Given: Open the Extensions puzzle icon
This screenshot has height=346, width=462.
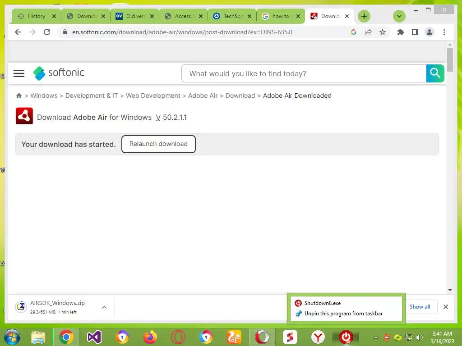Looking at the screenshot, I should tap(401, 32).
